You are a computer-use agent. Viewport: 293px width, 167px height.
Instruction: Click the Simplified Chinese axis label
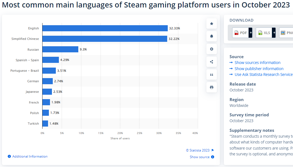coord(25,39)
